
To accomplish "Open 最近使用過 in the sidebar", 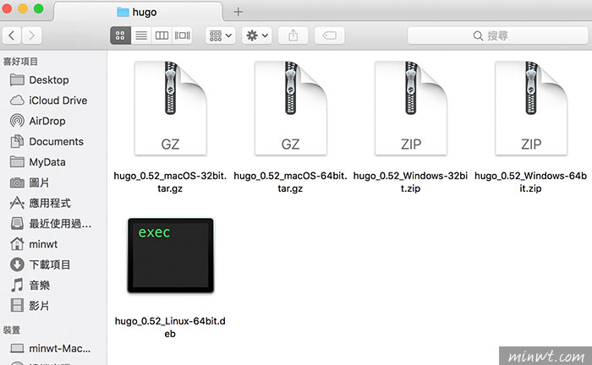I will [51, 224].
